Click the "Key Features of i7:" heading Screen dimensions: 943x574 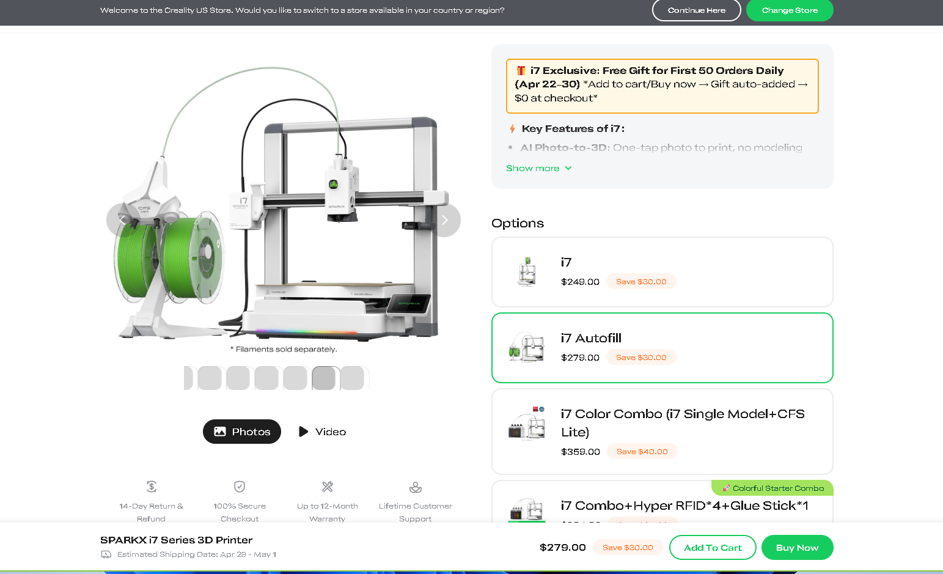[573, 128]
